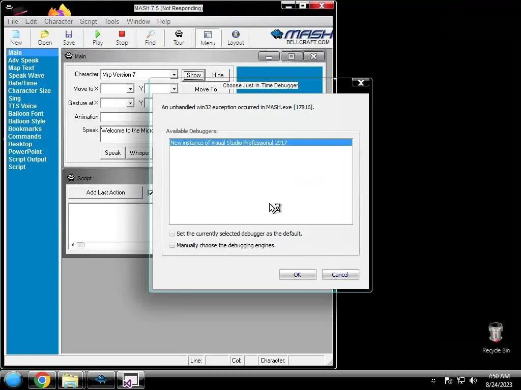Open the Window menu
This screenshot has width=521, height=390.
click(138, 21)
